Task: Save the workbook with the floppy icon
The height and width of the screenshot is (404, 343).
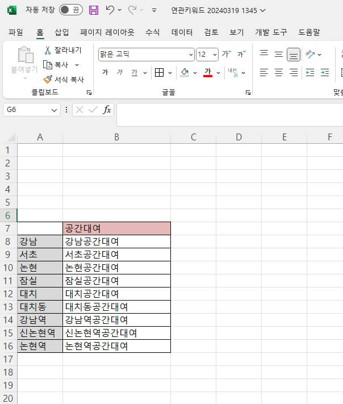Action: 94,10
